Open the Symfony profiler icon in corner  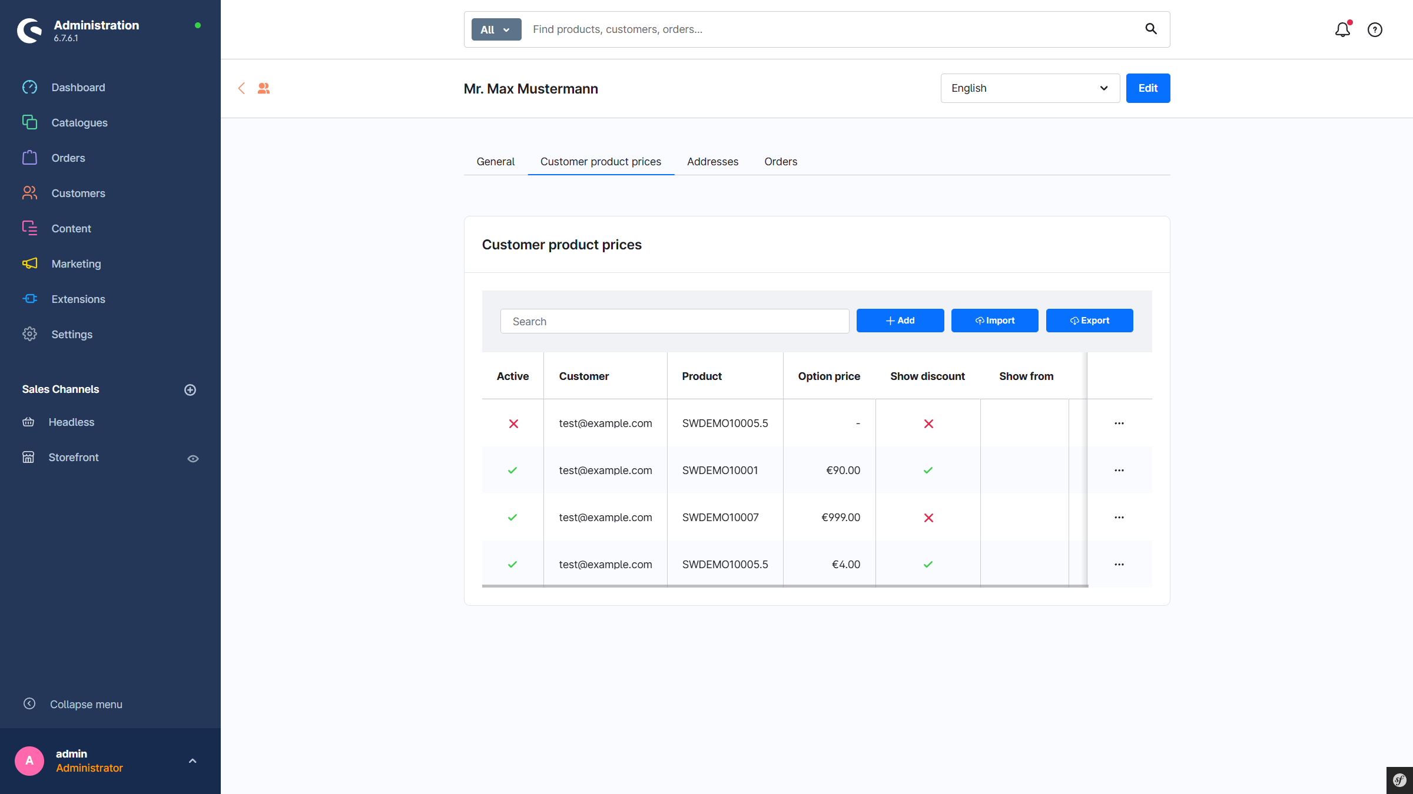(1399, 780)
